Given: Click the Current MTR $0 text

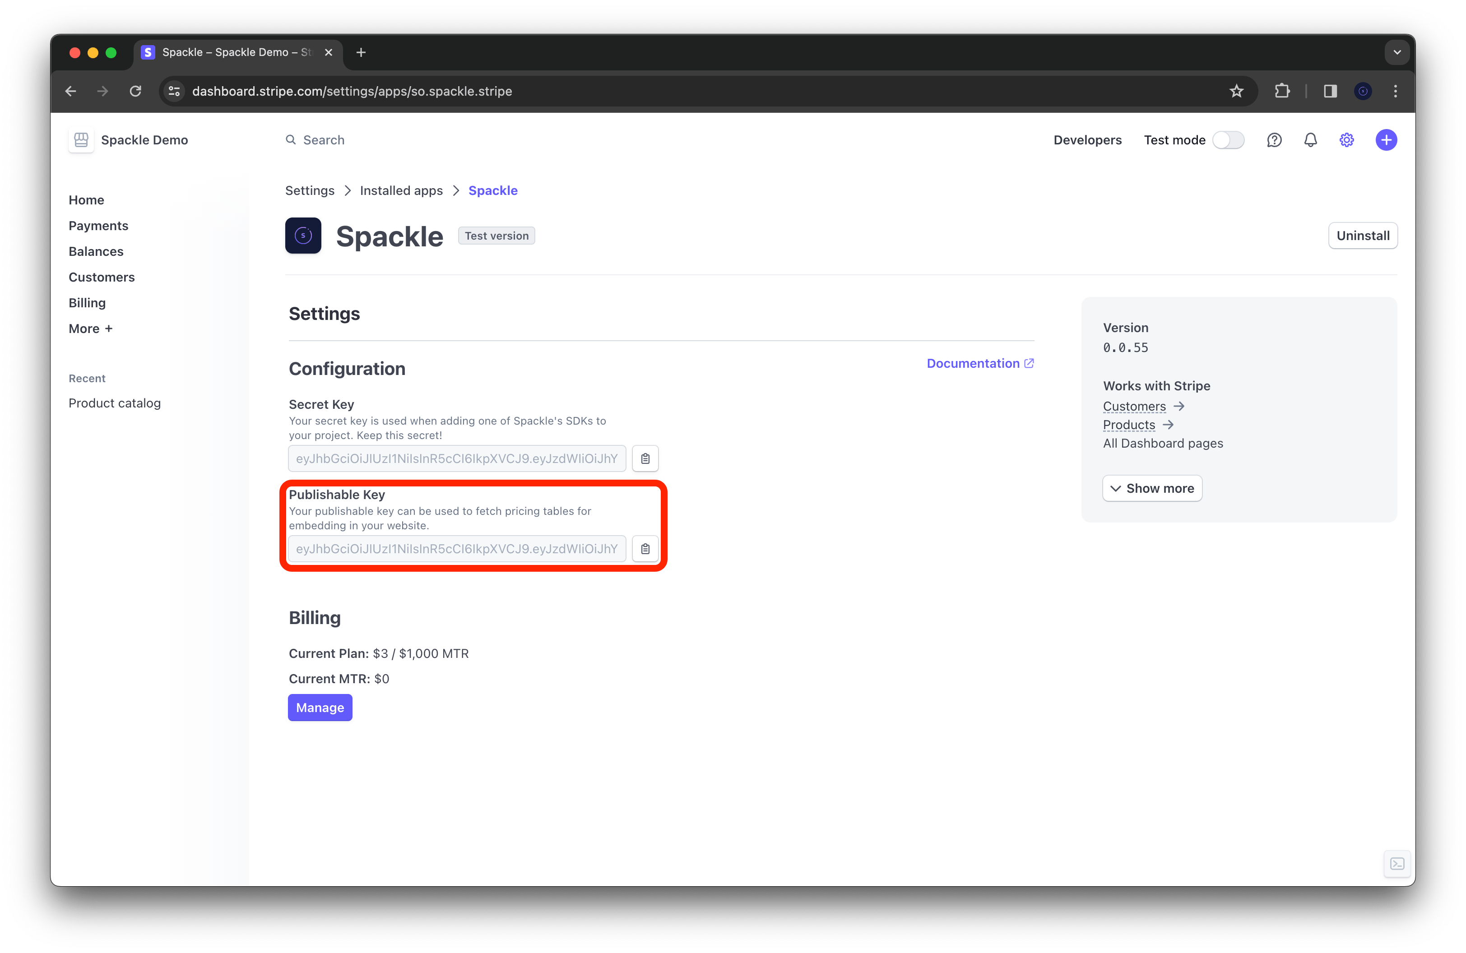Looking at the screenshot, I should point(339,679).
